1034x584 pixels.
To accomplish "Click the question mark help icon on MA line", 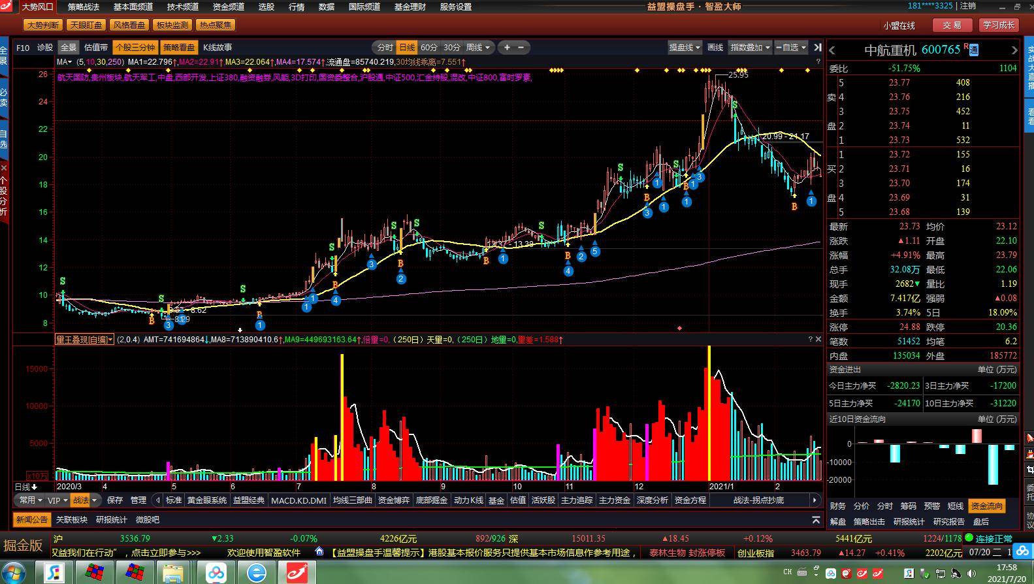I will coord(818,62).
